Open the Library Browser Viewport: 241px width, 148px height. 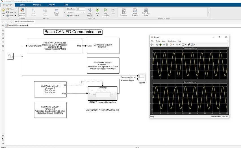tap(22, 12)
